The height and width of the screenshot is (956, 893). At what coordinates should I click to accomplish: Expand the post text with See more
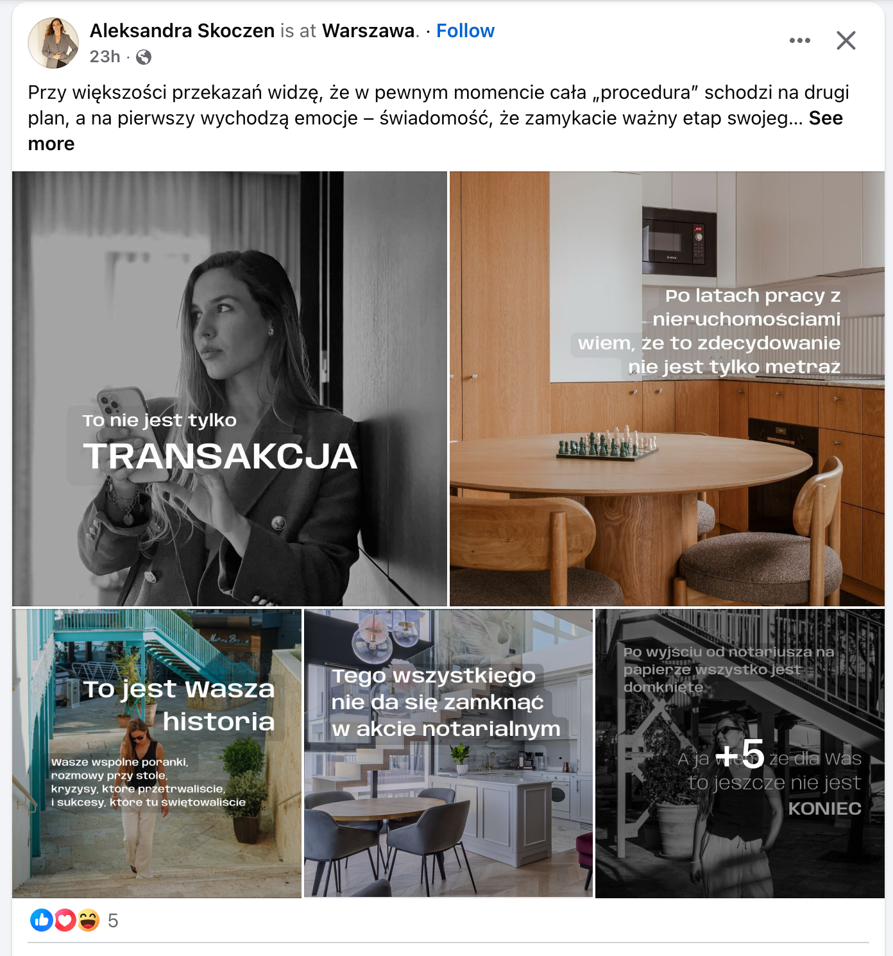(826, 118)
